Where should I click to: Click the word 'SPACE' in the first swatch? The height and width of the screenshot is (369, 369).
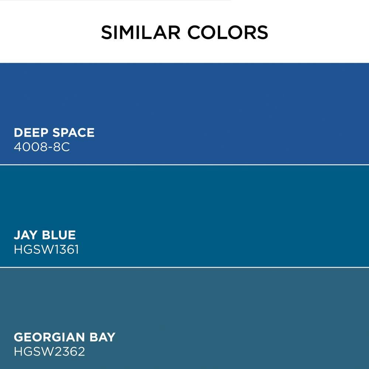pos(73,132)
